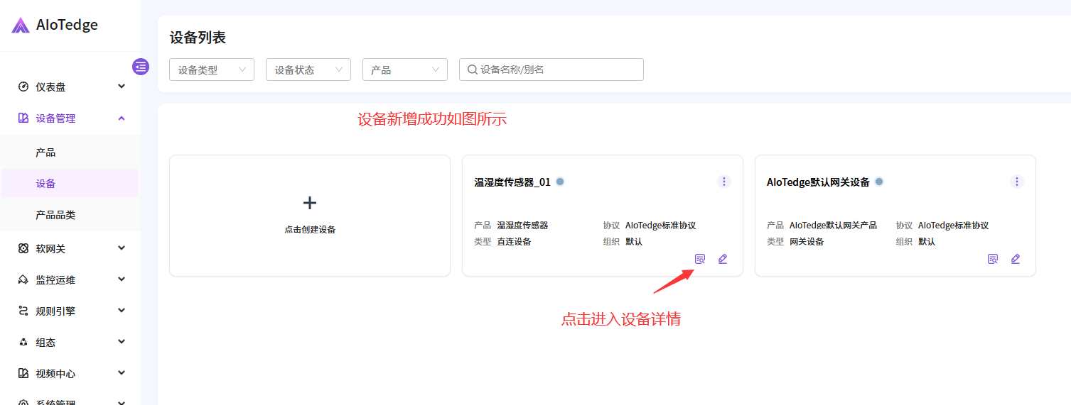Open more options menu for 温湿度传感器_01
1071x405 pixels.
[x=724, y=182]
